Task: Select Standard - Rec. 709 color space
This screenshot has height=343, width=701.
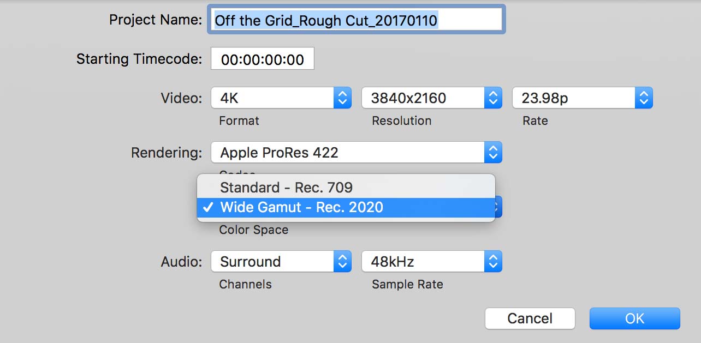Action: point(346,188)
